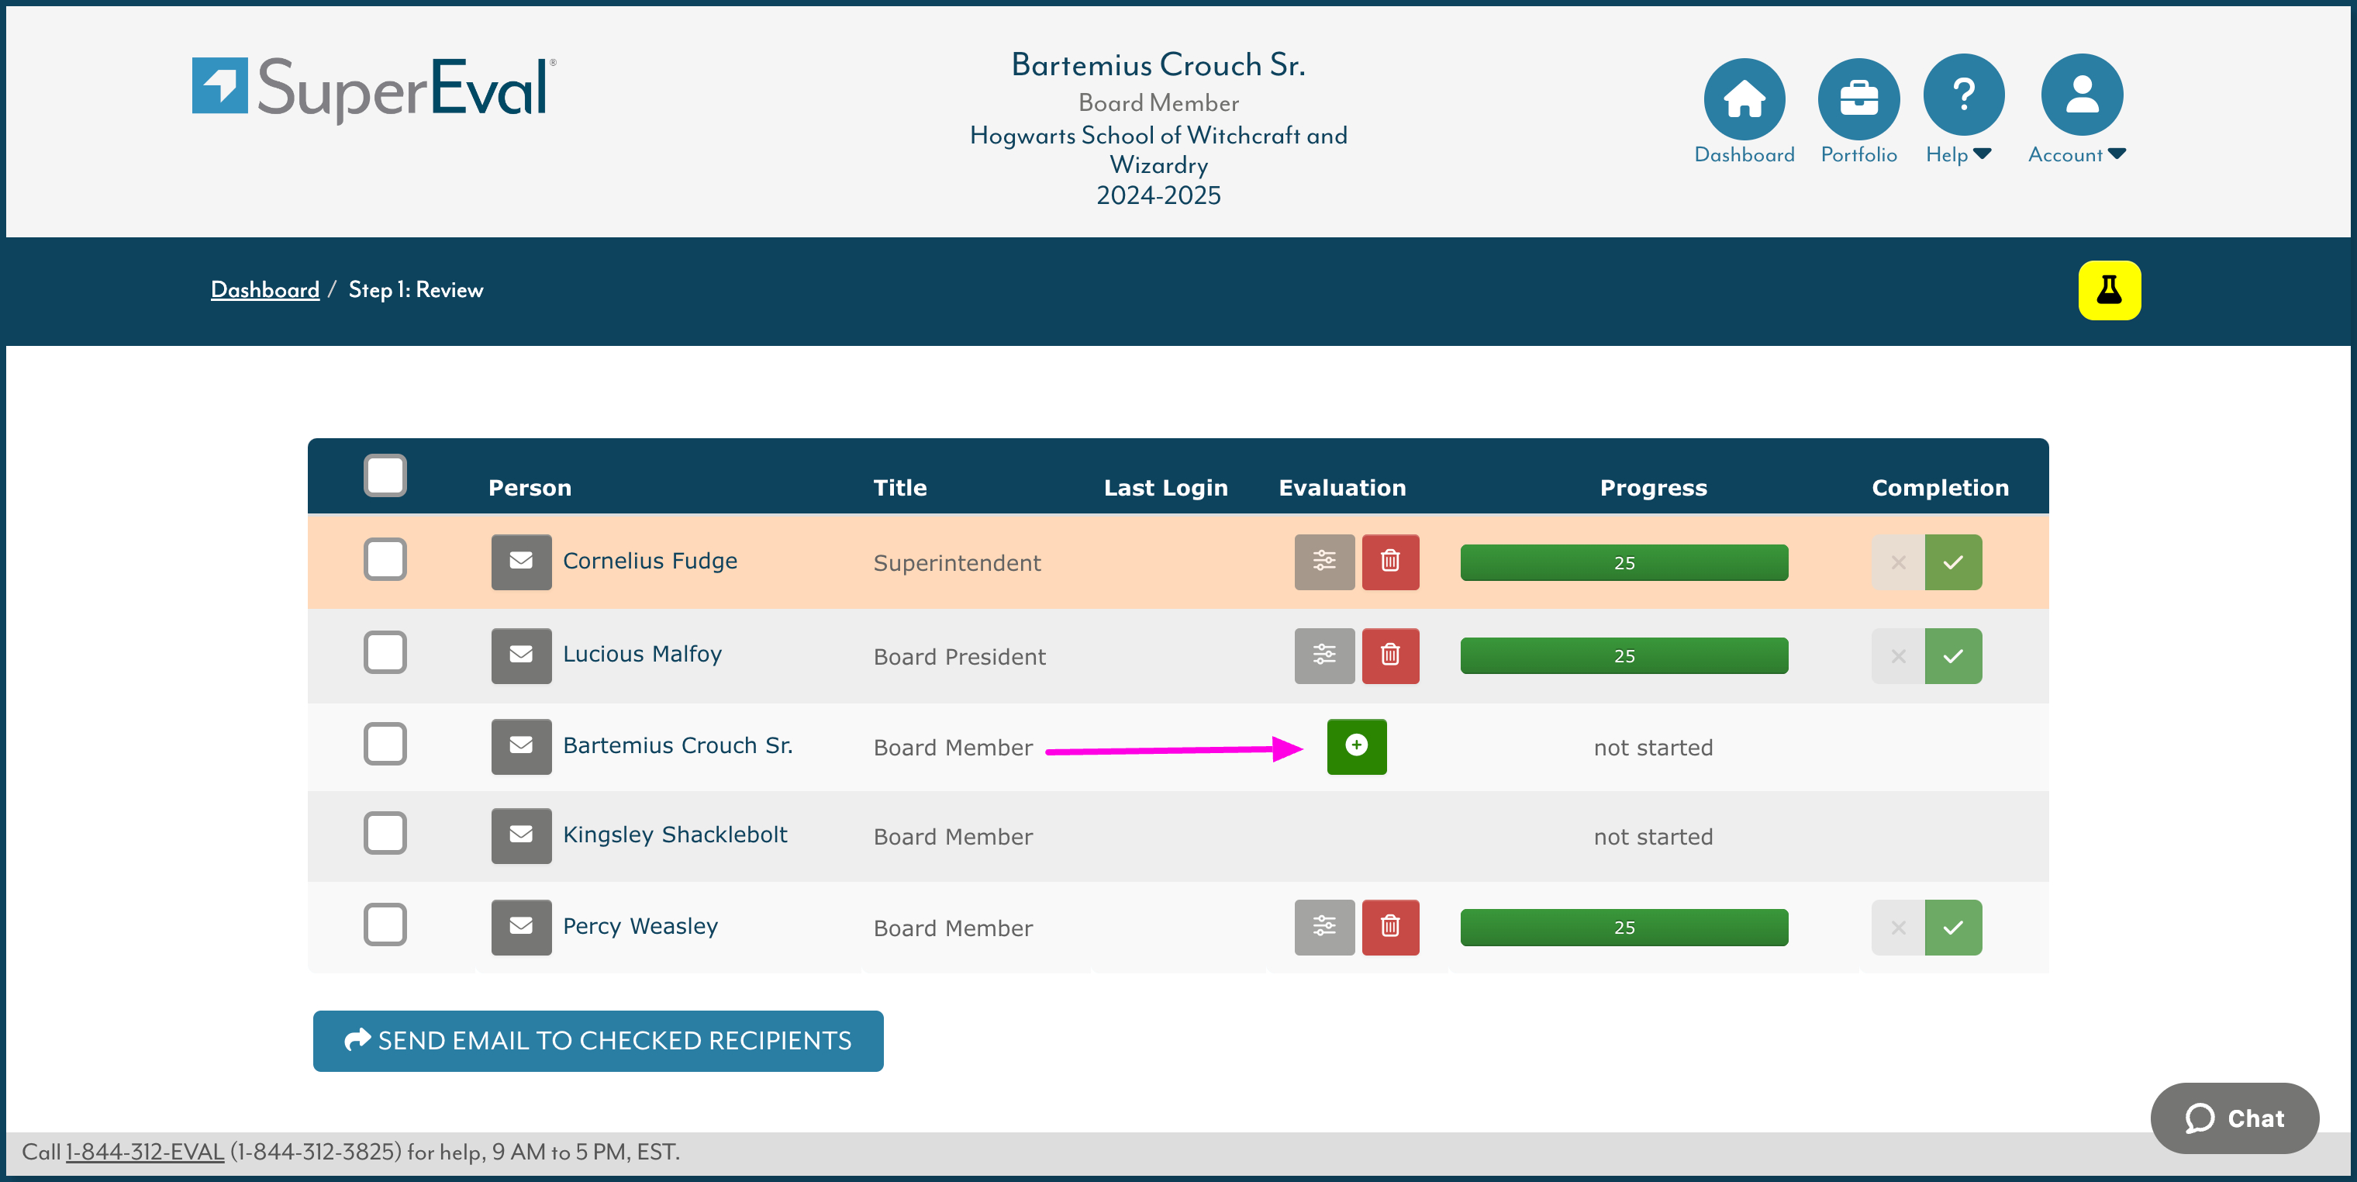Image resolution: width=2357 pixels, height=1182 pixels.
Task: Add evaluation for Bartemius Crouch Sr.
Action: 1356,746
